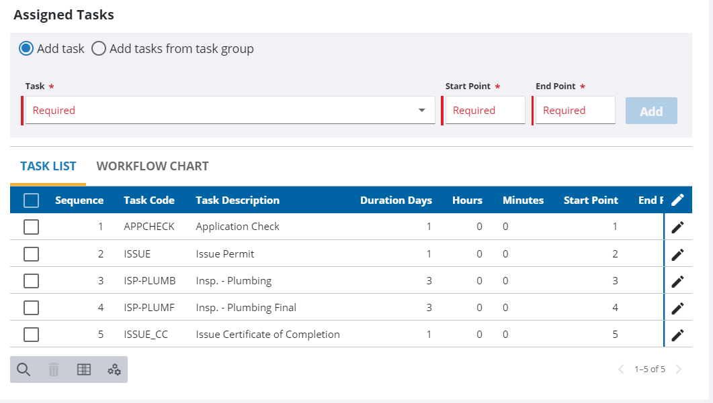
Task: Open the grid columns view icon
Action: click(84, 369)
